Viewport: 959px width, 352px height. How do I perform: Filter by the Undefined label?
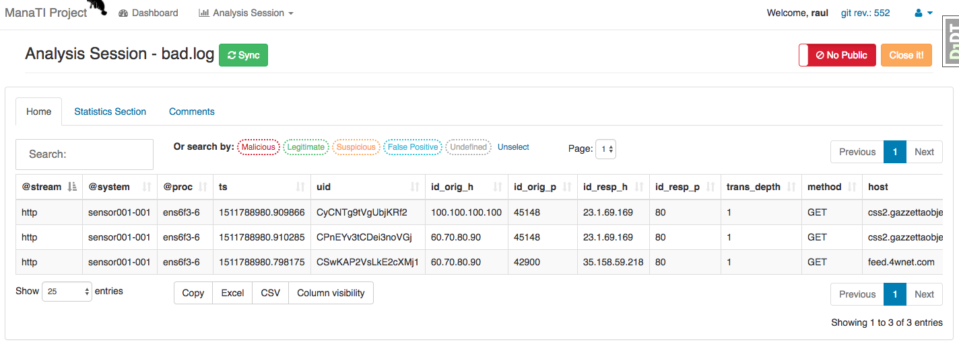coord(468,147)
